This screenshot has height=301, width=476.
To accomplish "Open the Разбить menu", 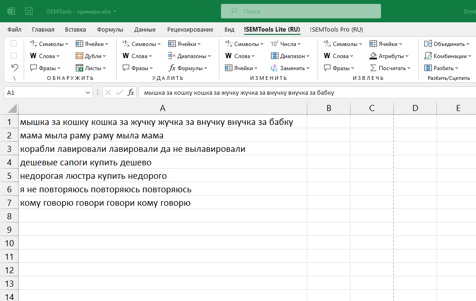I will pos(442,68).
